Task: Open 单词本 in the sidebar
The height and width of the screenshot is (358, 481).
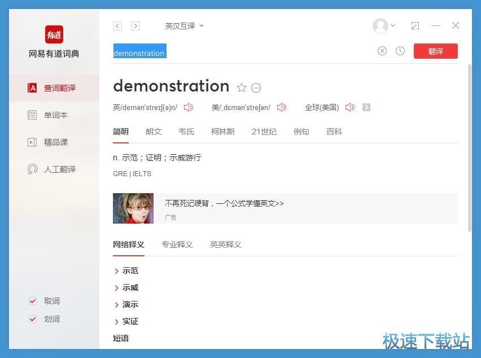Action: click(x=54, y=115)
